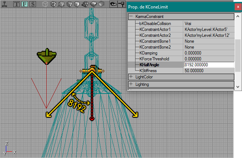Expand the Lighting category
The image size is (242, 158).
[131, 84]
